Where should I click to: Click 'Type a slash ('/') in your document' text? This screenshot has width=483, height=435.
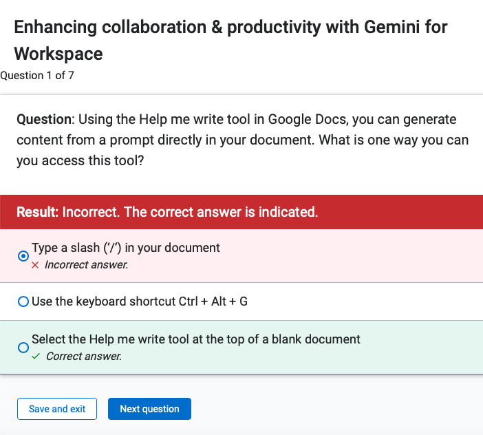(x=126, y=248)
